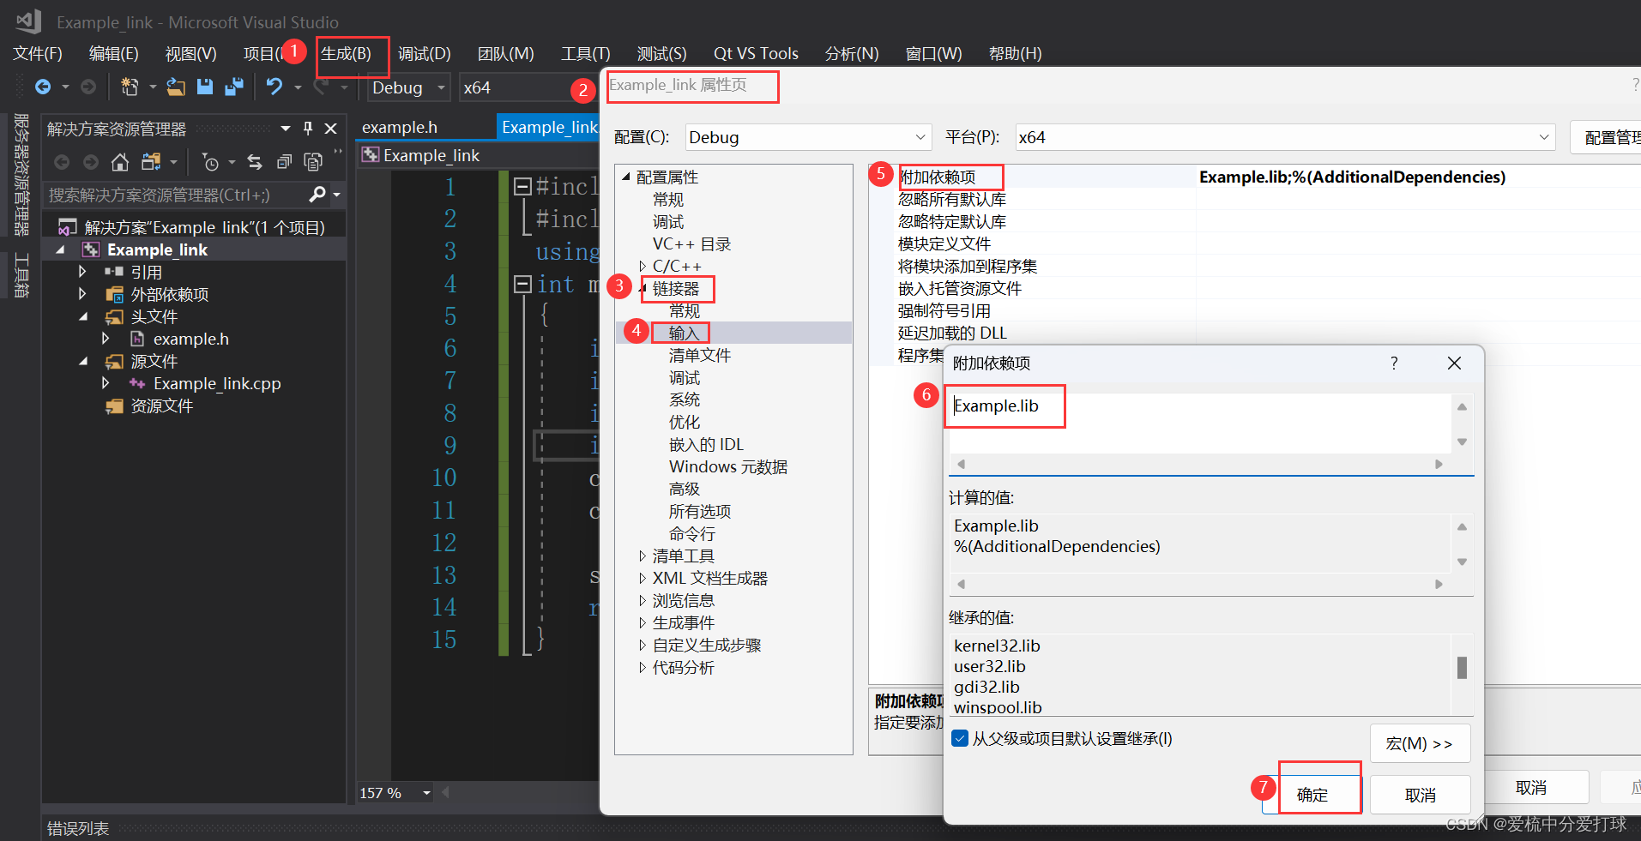1641x841 pixels.
Task: Select 命令行 under 链接器
Action: (691, 534)
